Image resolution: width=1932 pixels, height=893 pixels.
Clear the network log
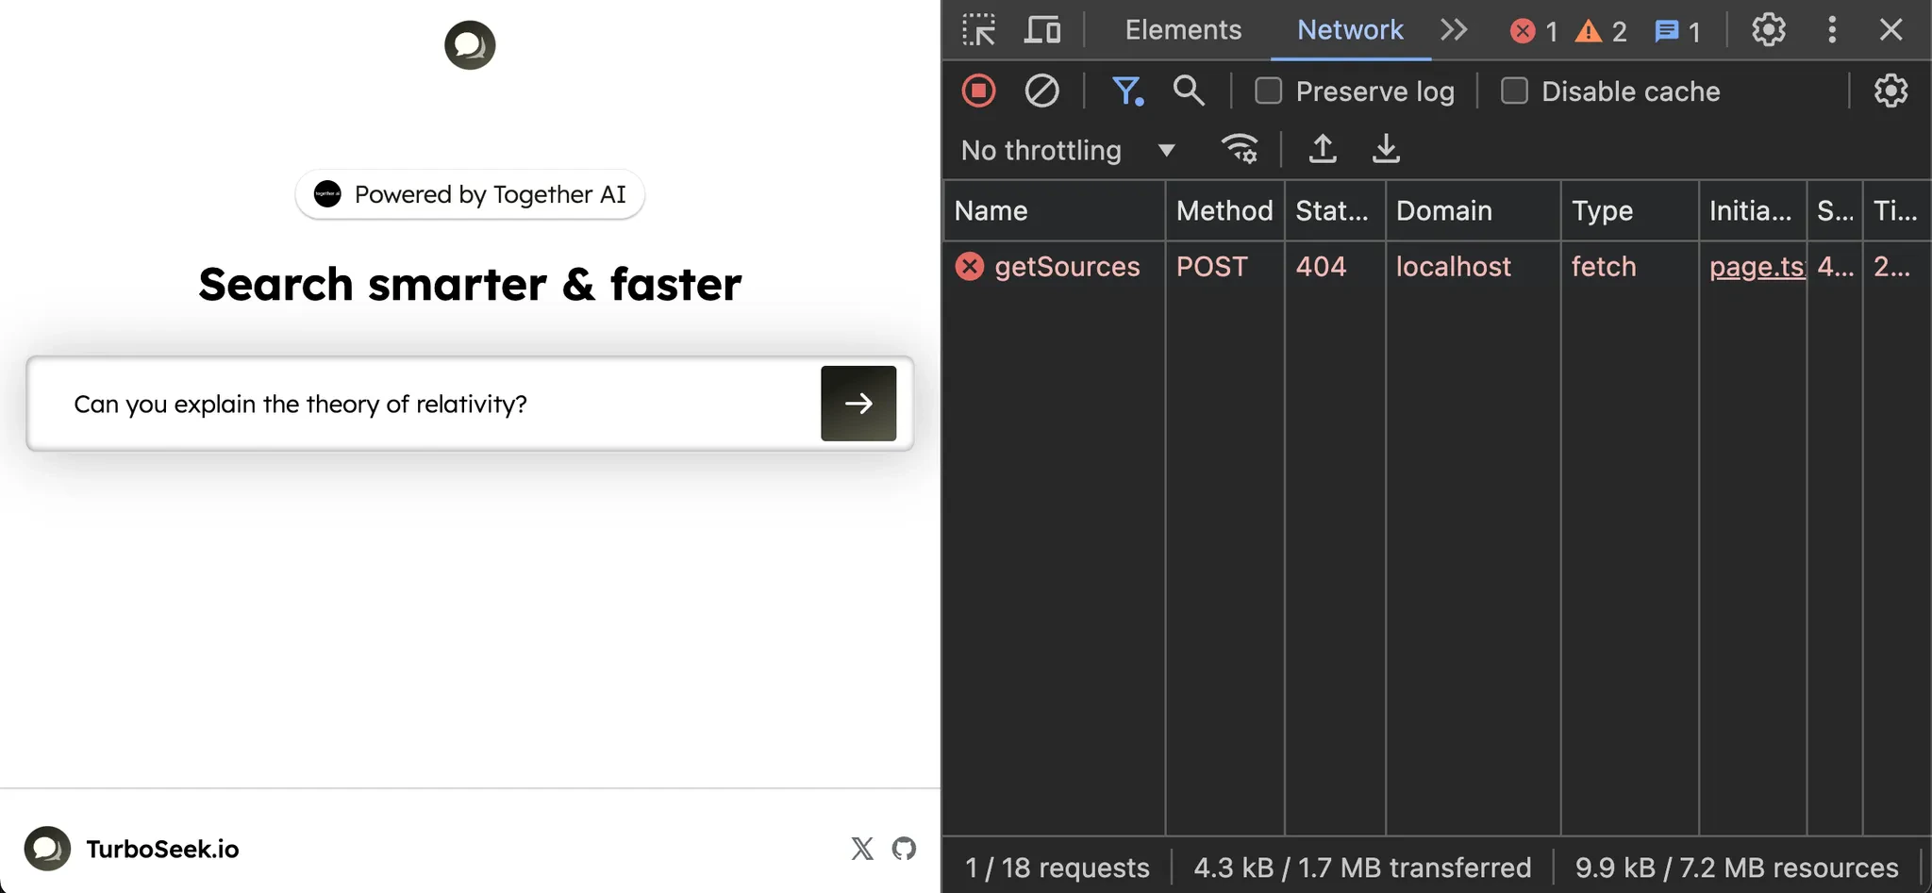[x=1041, y=91]
